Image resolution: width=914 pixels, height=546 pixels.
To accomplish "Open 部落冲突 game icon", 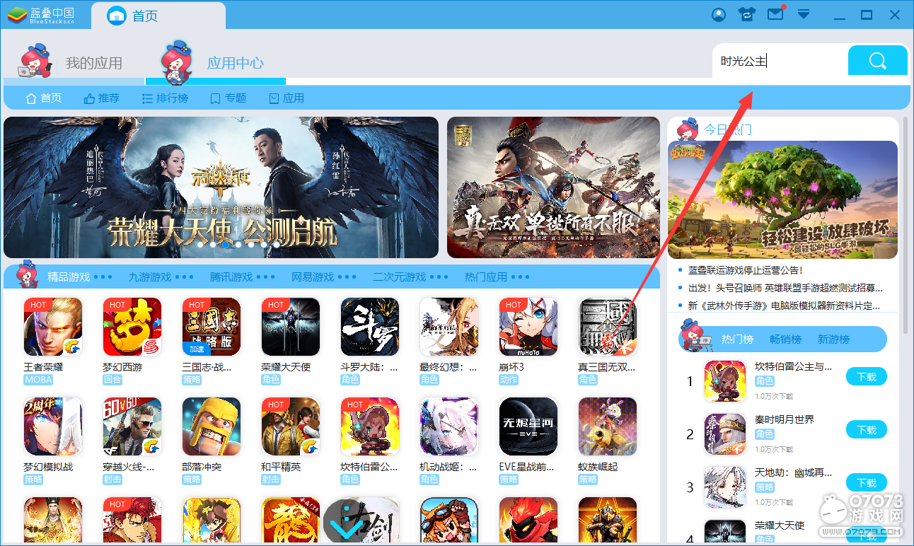I will pos(212,426).
